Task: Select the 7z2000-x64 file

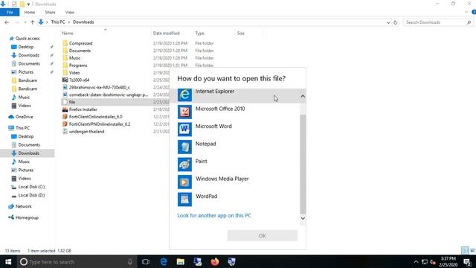Action: [x=79, y=80]
